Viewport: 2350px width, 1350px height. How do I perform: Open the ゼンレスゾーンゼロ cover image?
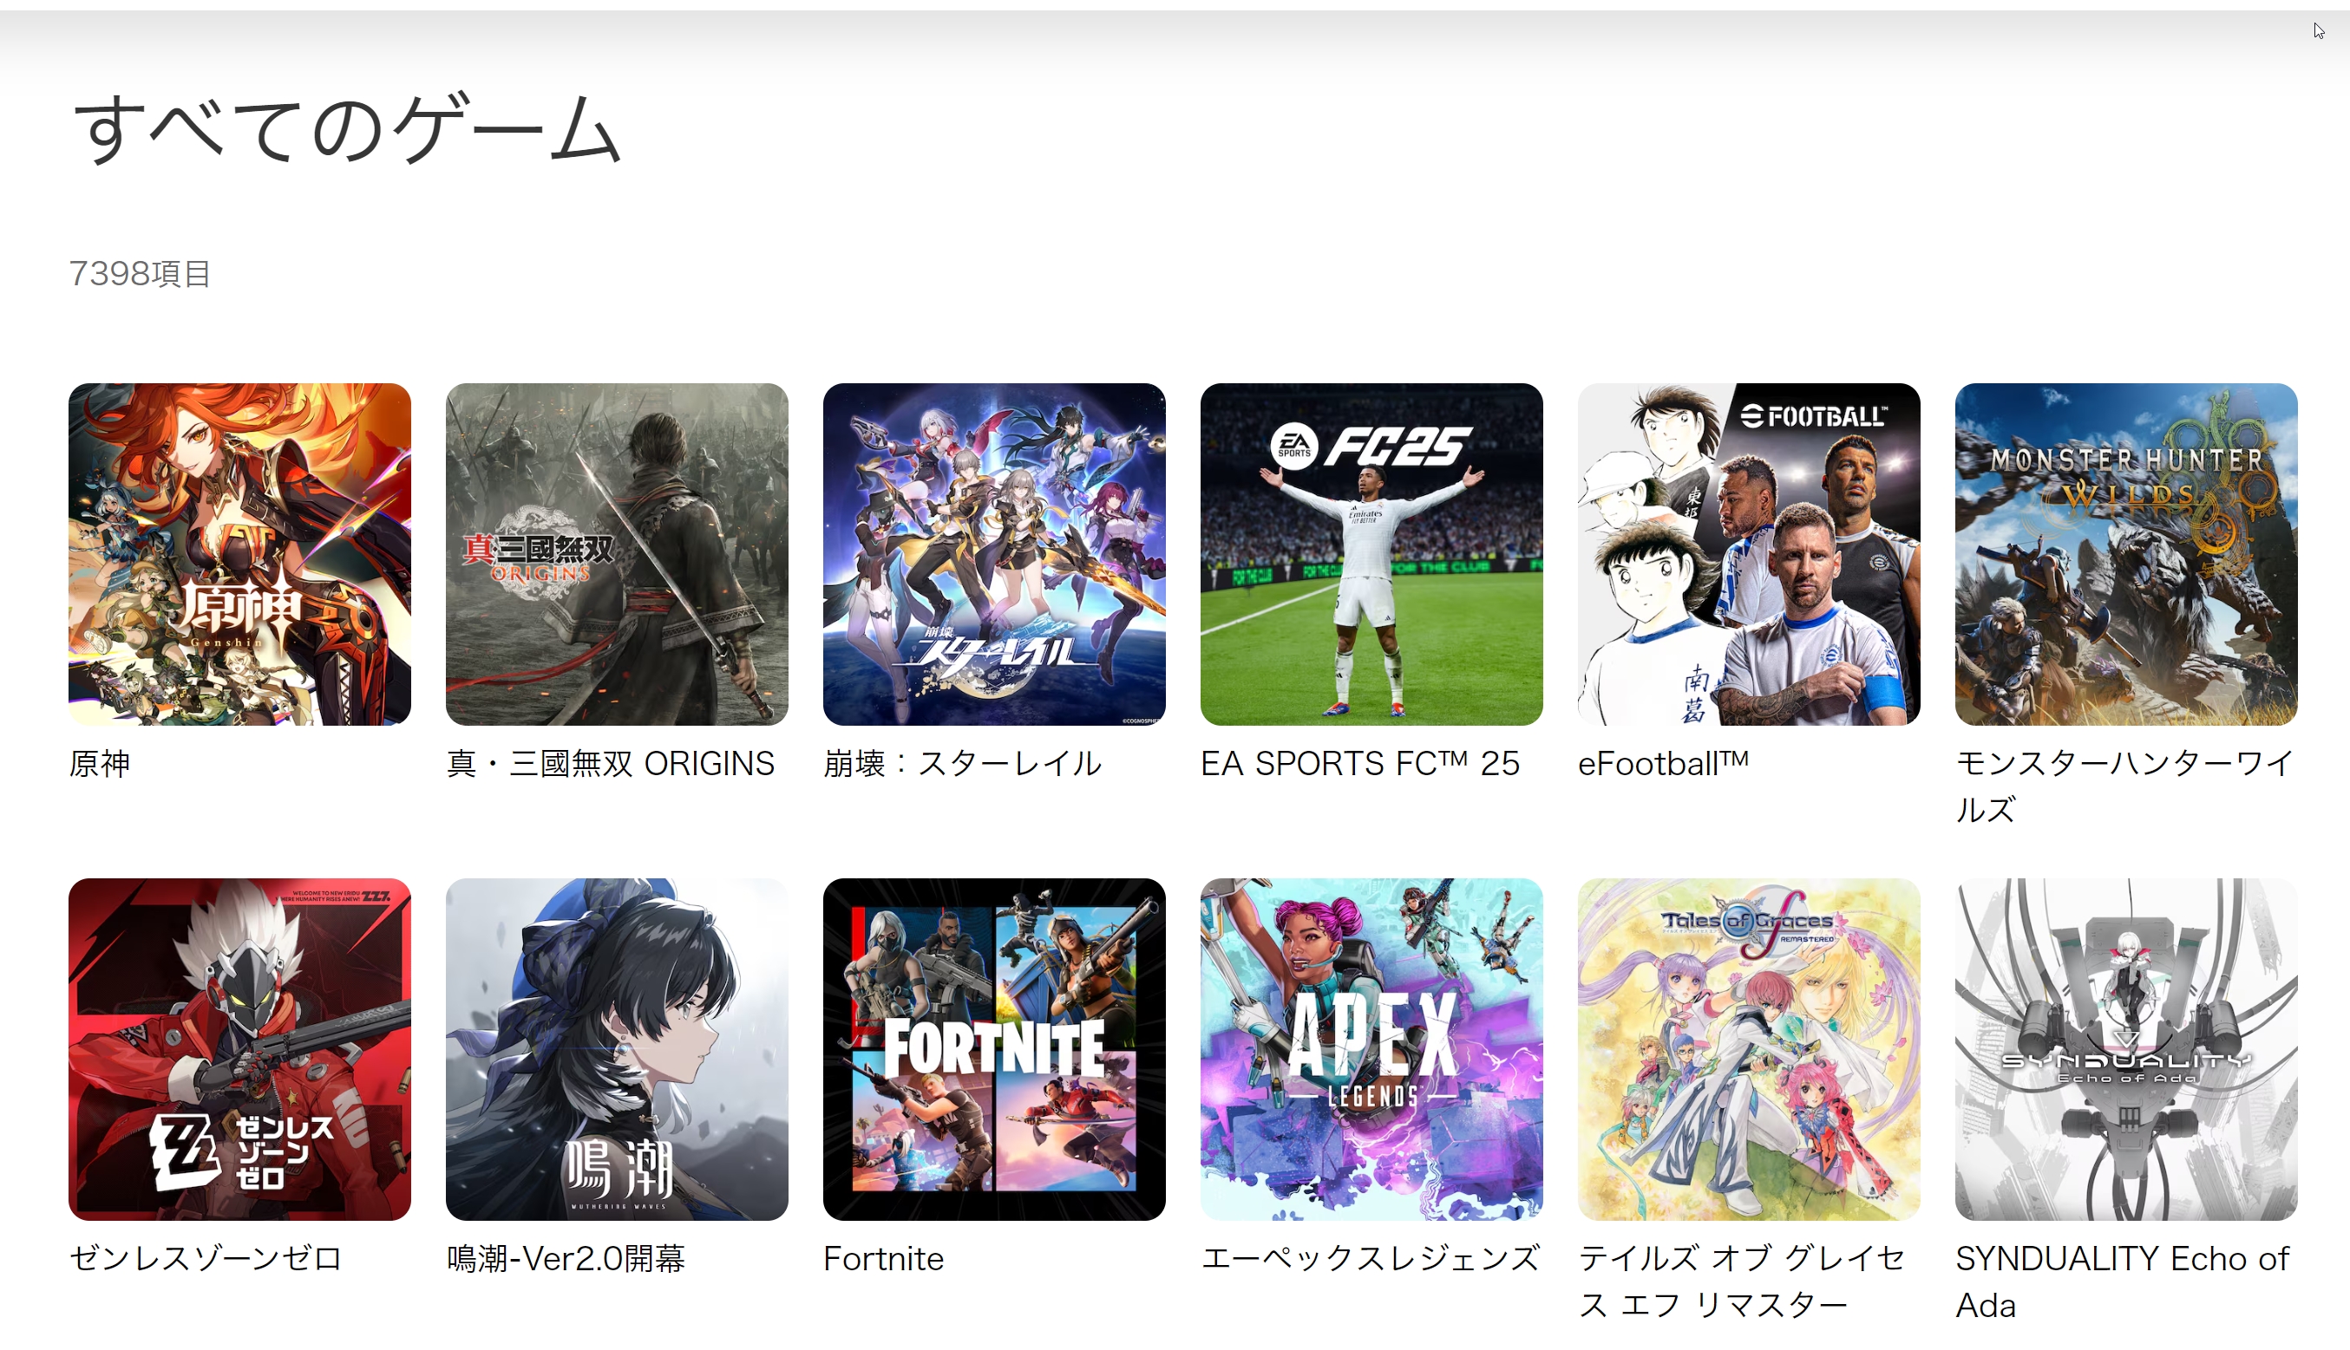[x=239, y=1048]
